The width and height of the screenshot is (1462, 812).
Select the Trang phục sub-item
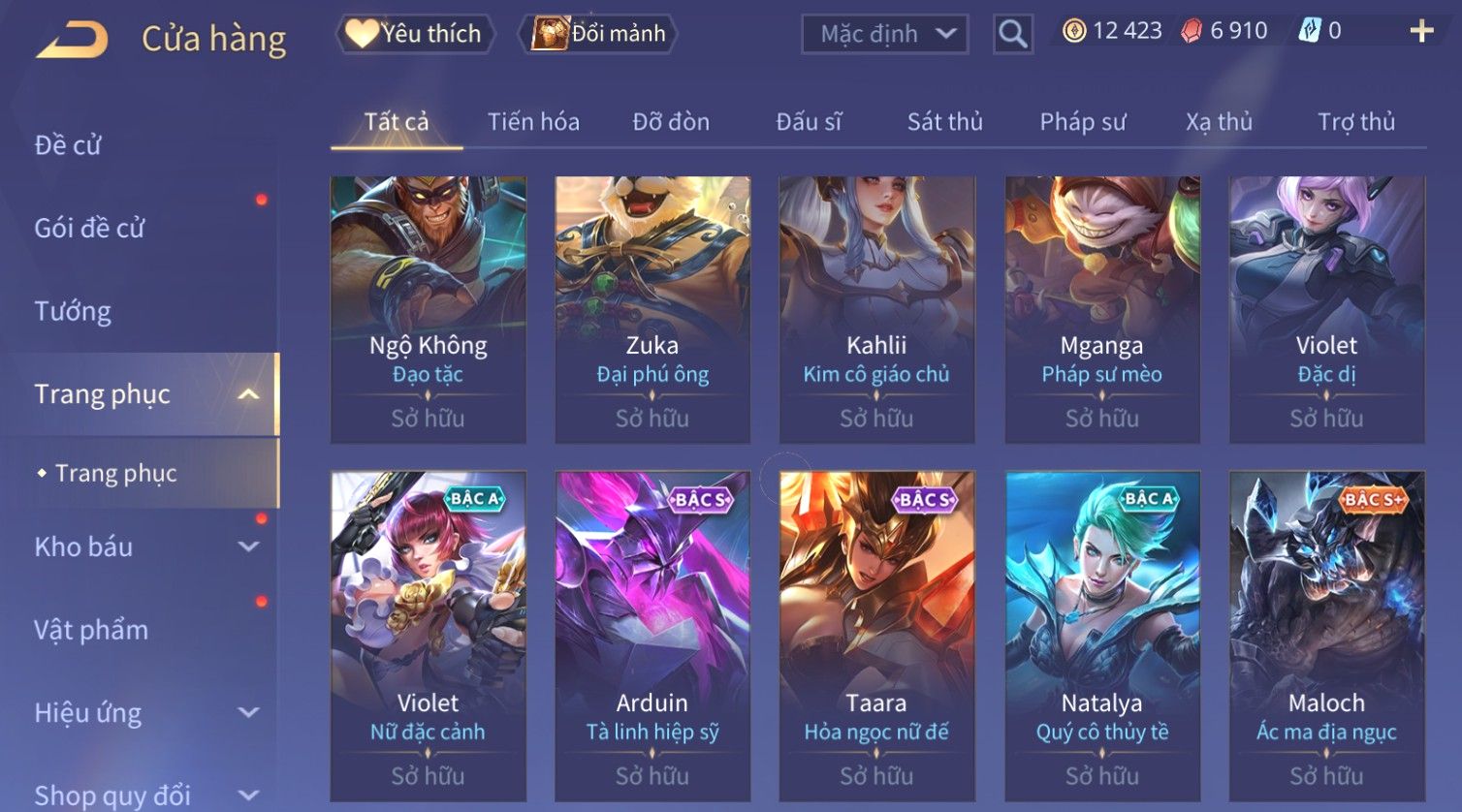click(115, 473)
